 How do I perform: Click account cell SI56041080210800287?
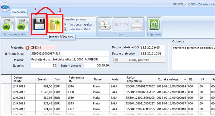[140, 103]
